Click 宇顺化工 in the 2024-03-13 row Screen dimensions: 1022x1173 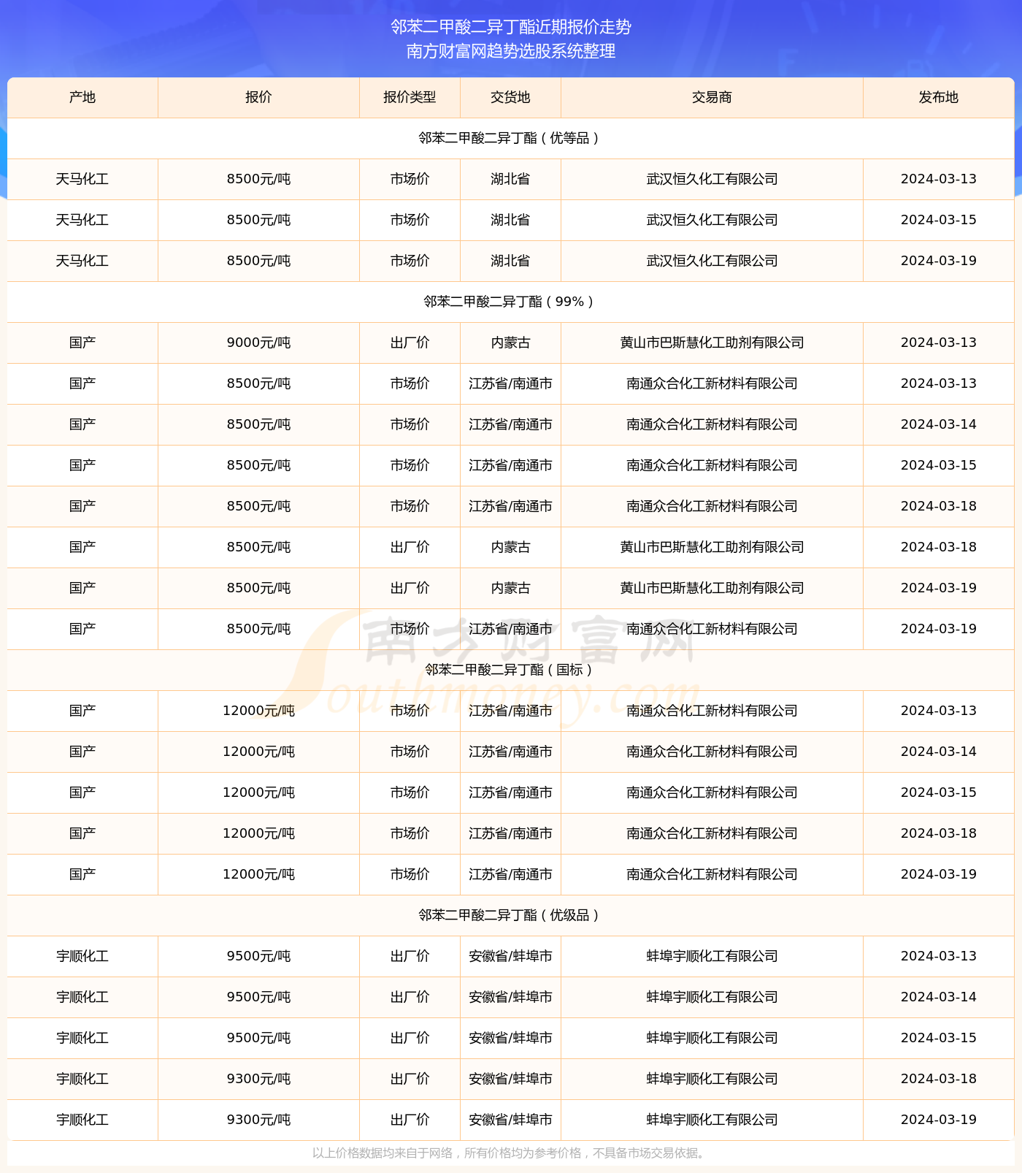(82, 956)
